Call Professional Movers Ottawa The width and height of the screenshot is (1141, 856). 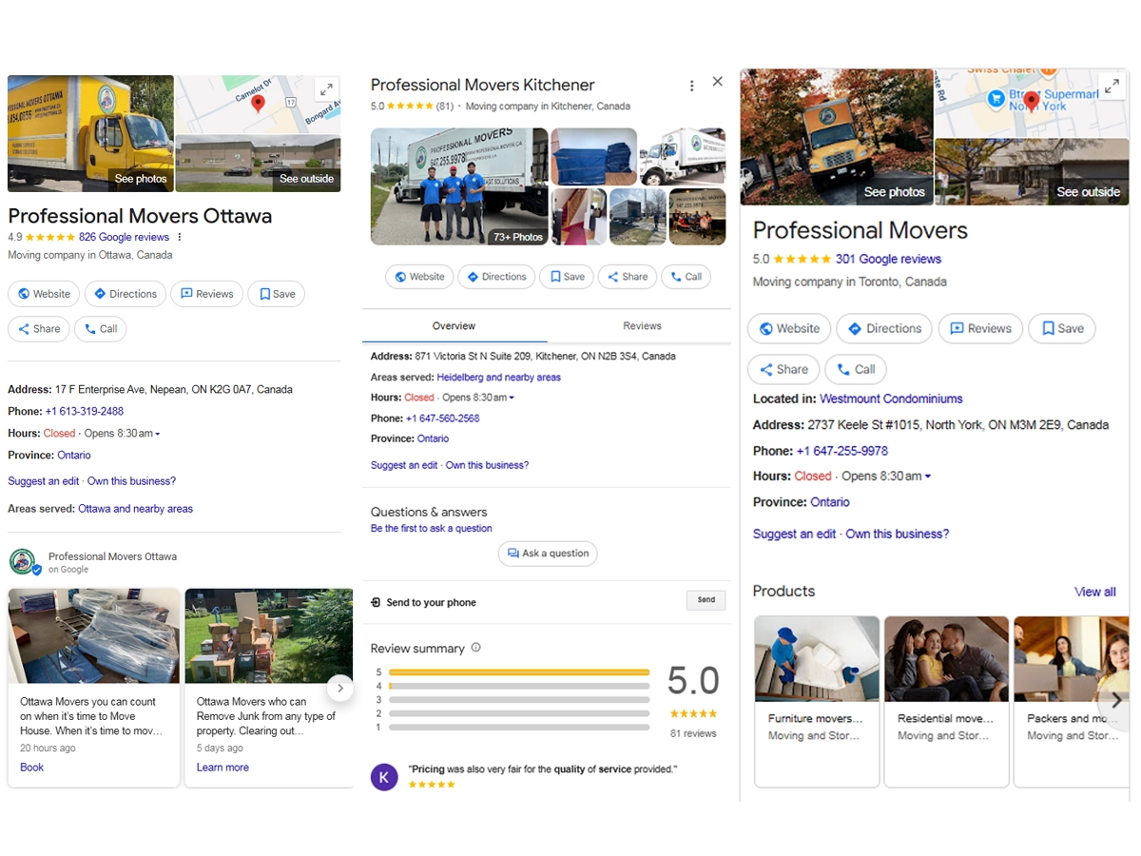101,329
